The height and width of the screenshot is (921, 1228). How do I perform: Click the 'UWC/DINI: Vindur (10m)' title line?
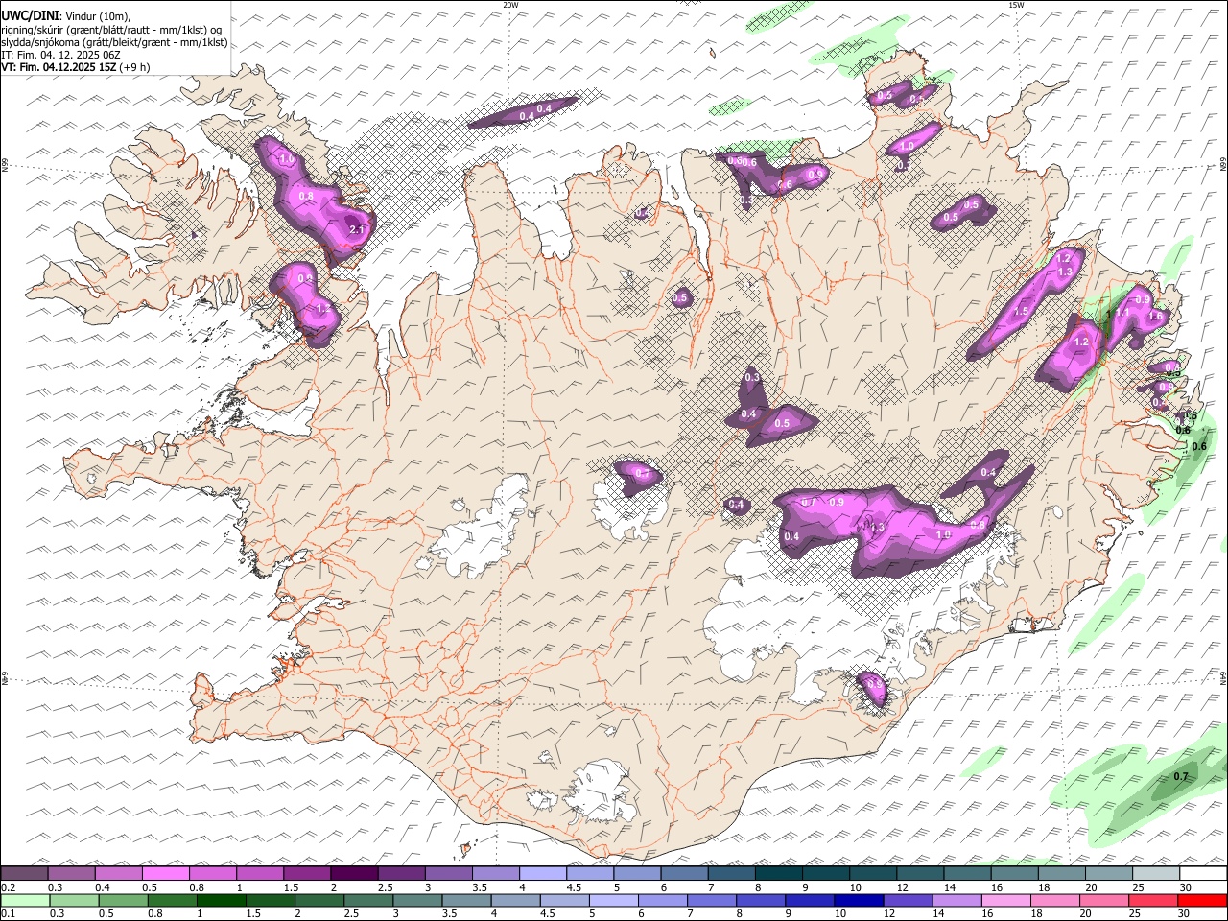(65, 14)
